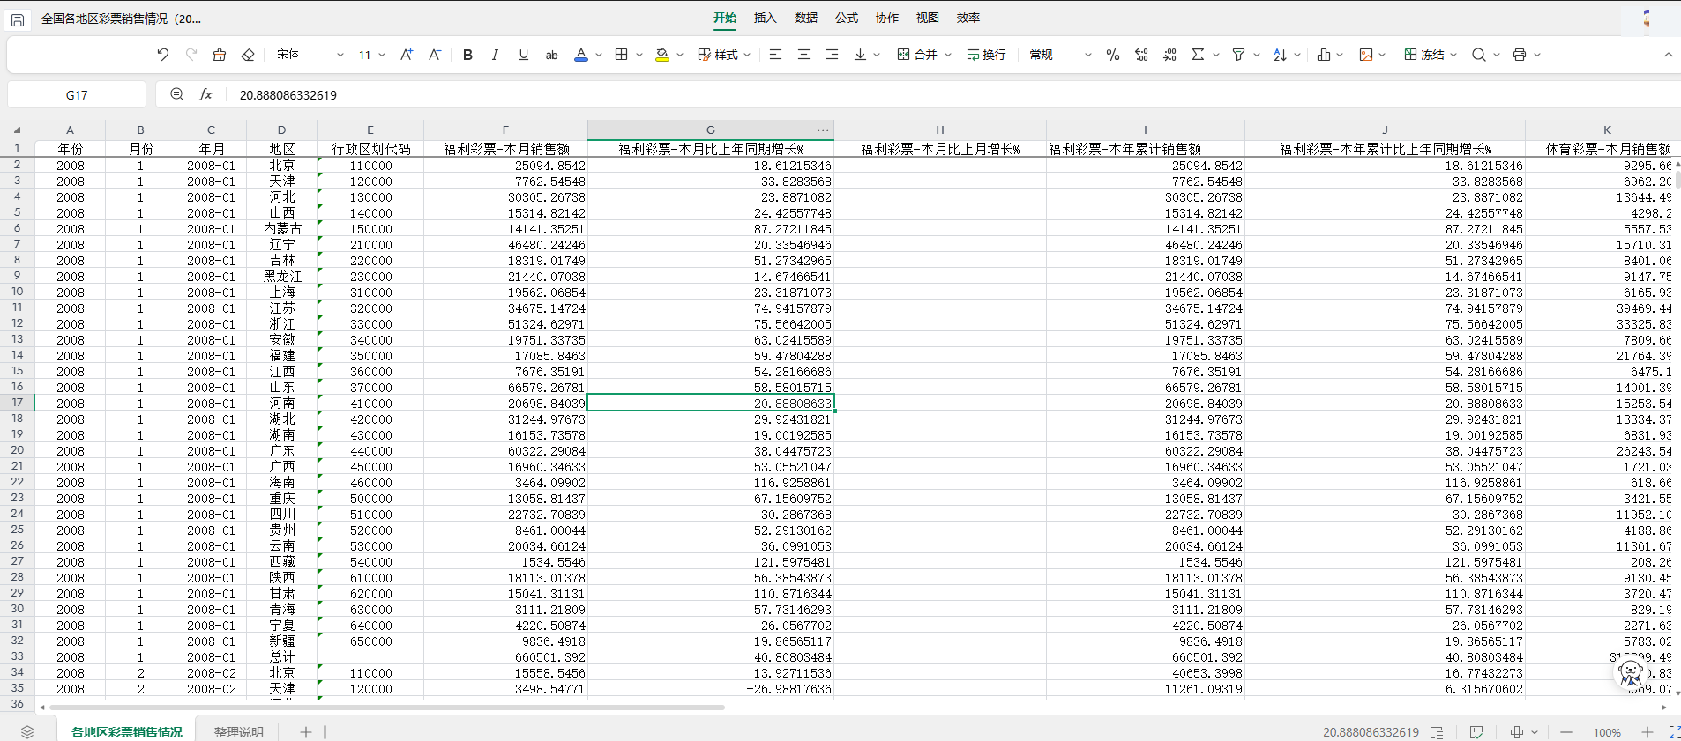Toggle italic formatting
The width and height of the screenshot is (1681, 741).
495,55
